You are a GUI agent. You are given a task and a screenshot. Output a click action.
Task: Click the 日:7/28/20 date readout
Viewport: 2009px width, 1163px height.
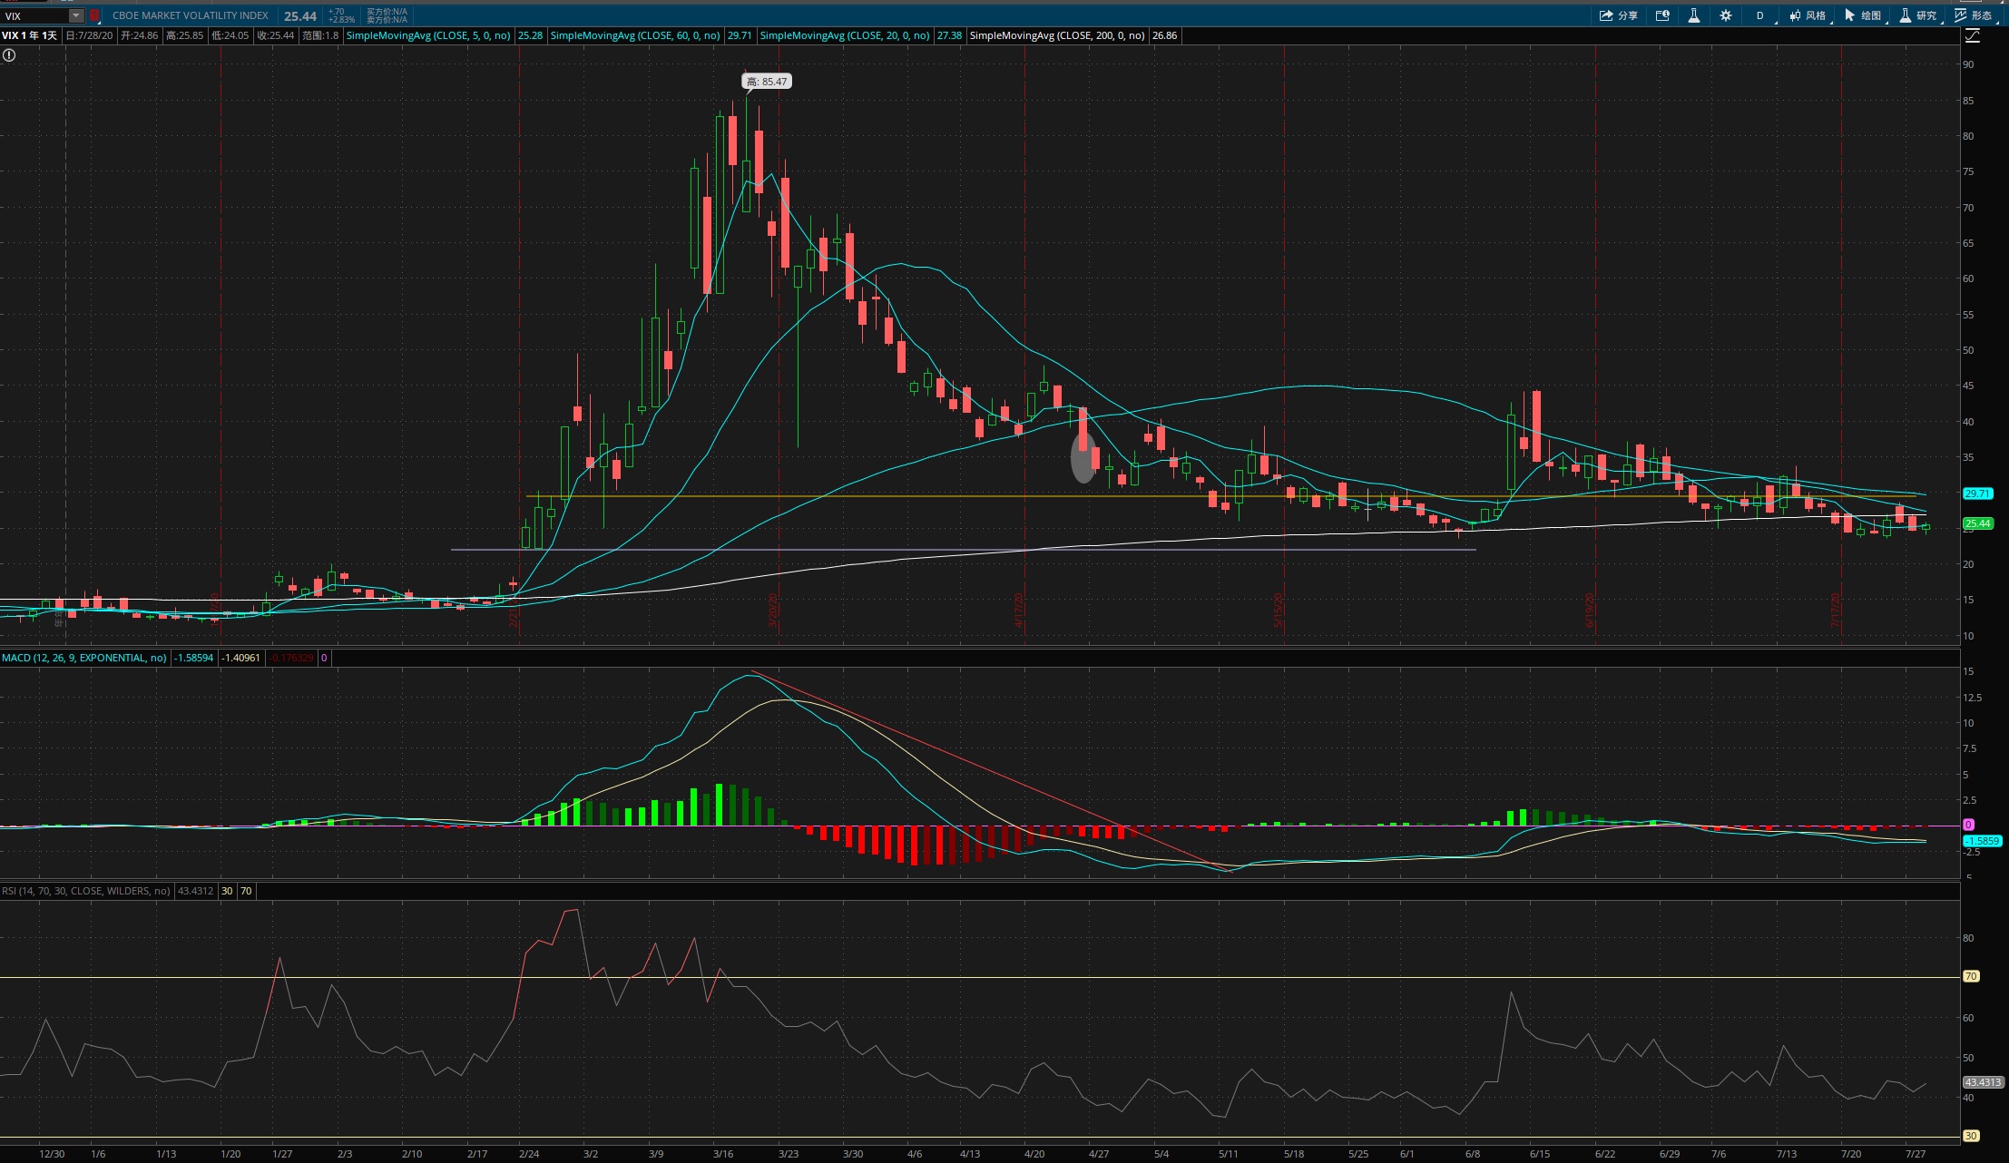tap(89, 35)
